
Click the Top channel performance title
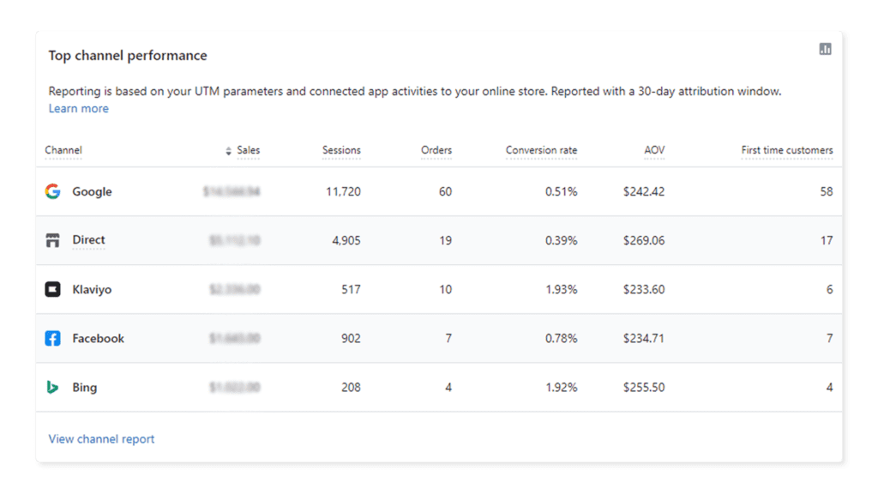tap(128, 56)
